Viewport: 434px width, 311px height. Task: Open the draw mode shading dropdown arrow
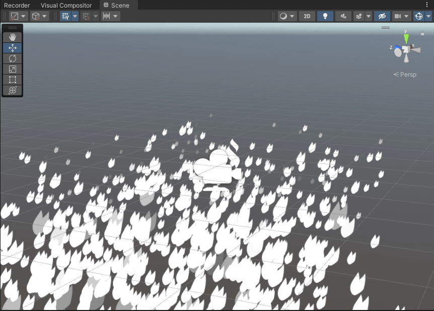pos(292,16)
